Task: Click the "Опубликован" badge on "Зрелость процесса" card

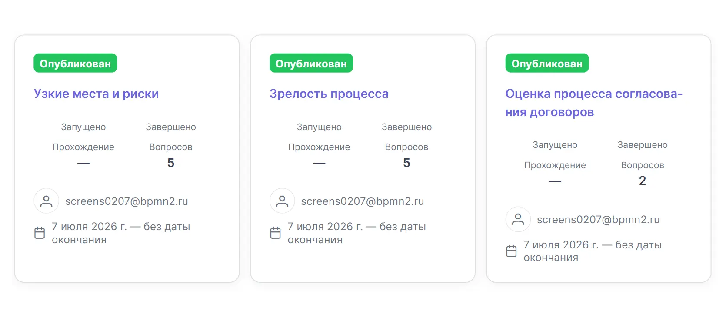Action: coord(311,63)
